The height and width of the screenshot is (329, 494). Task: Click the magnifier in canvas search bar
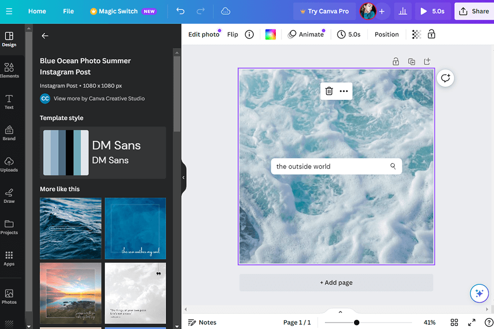coord(393,166)
